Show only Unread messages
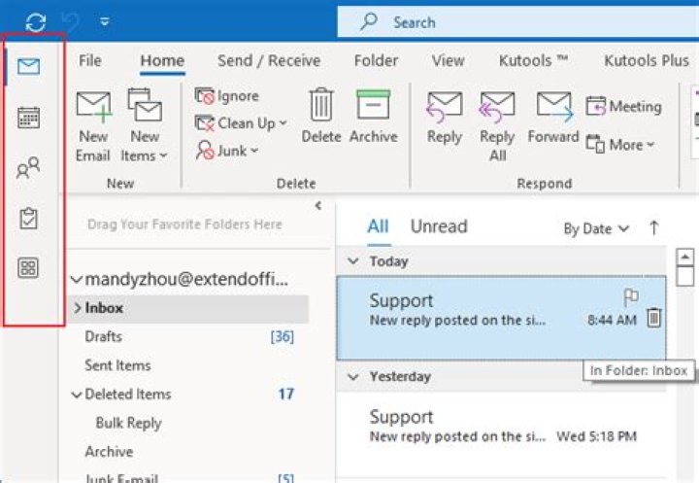 click(x=438, y=226)
